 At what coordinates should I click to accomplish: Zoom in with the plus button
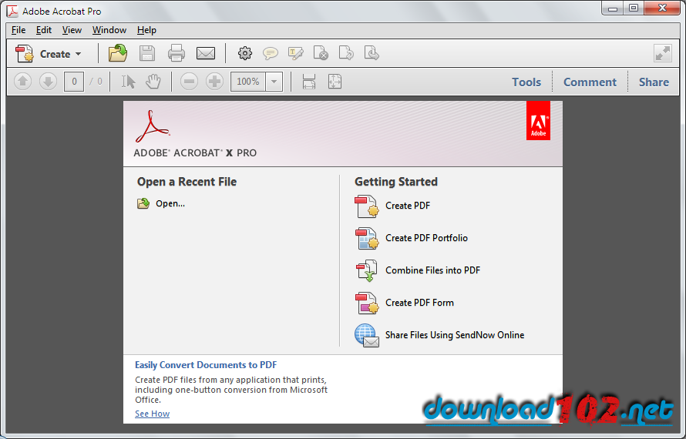pyautogui.click(x=214, y=82)
